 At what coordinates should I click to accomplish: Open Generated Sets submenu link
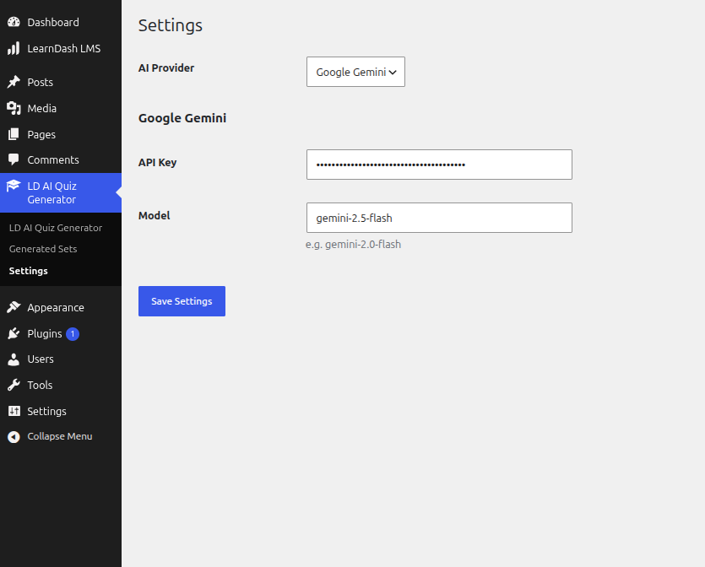[x=43, y=249]
